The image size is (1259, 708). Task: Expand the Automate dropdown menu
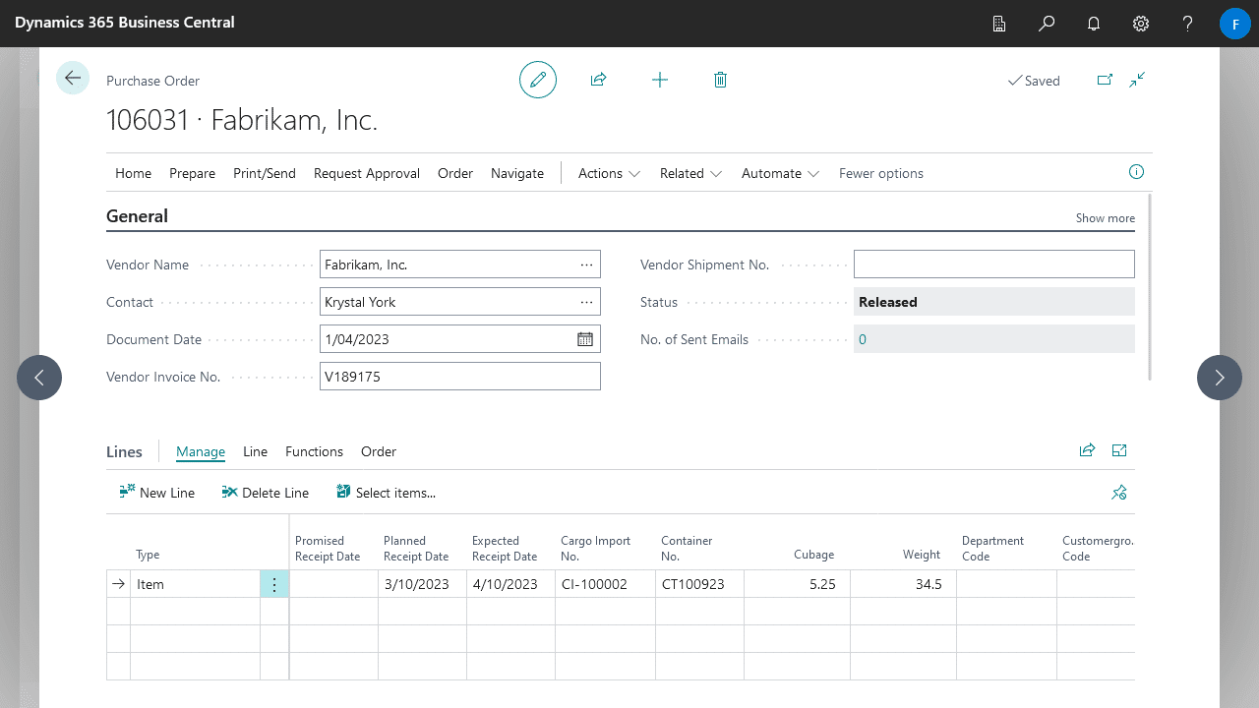click(x=780, y=173)
